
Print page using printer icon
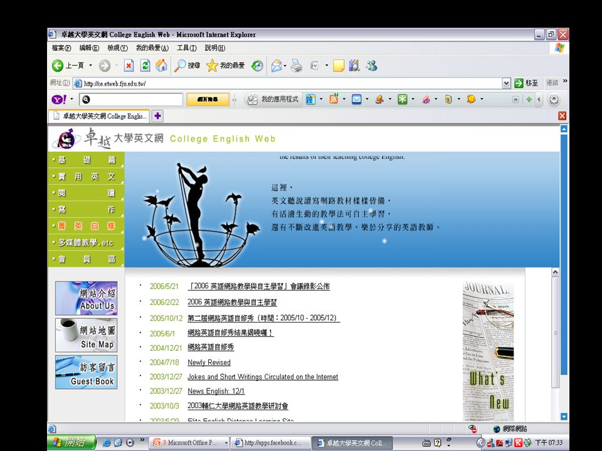click(296, 66)
